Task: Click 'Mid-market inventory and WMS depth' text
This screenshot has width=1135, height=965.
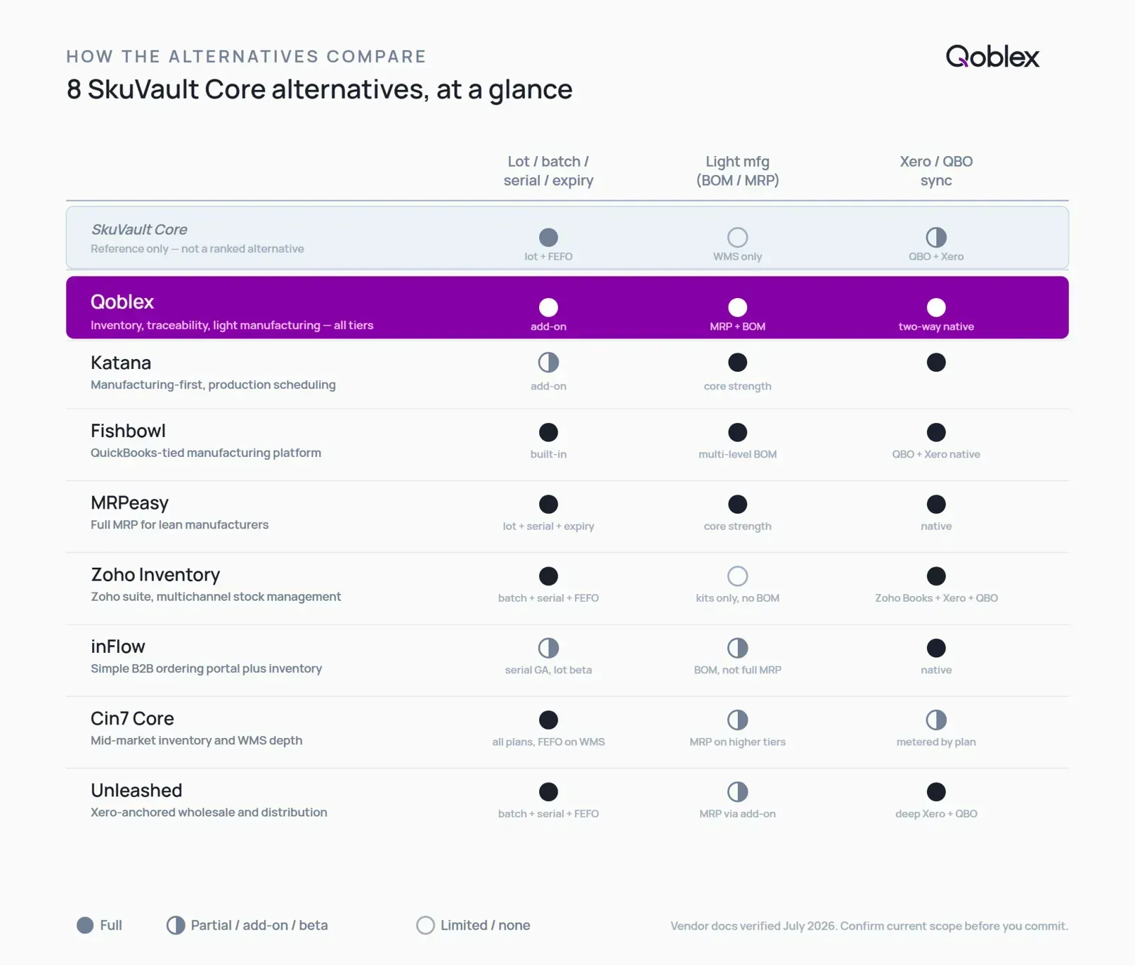Action: (x=196, y=740)
